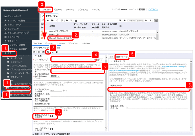Open the ツール(T) menu in main window
The width and height of the screenshot is (195, 136).
click(x=70, y=10)
